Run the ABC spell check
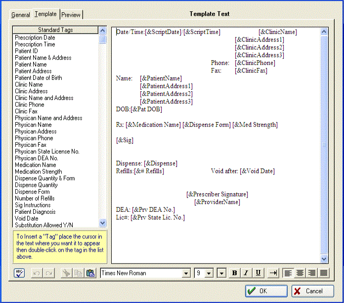The height and width of the screenshot is (303, 344). click(x=19, y=273)
